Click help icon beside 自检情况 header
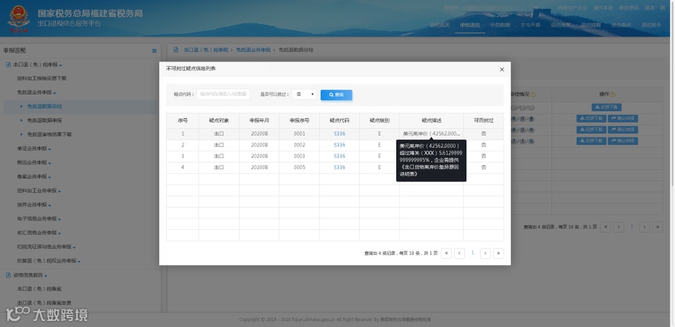Screen dimensions: 675x327 (533, 94)
